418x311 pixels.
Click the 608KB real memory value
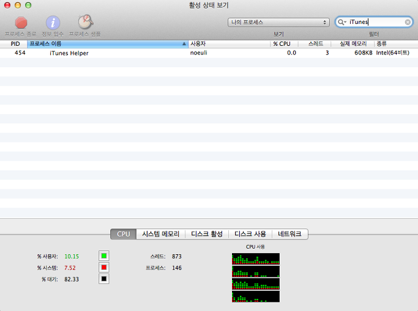tap(364, 53)
